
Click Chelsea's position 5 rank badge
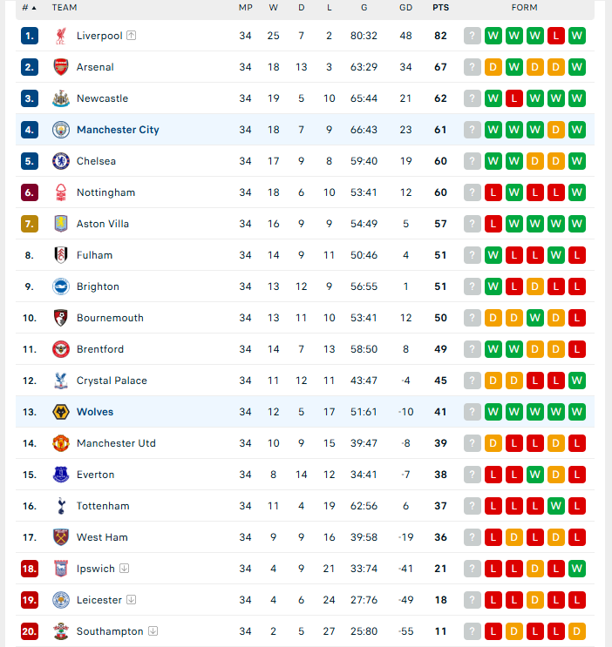30,161
